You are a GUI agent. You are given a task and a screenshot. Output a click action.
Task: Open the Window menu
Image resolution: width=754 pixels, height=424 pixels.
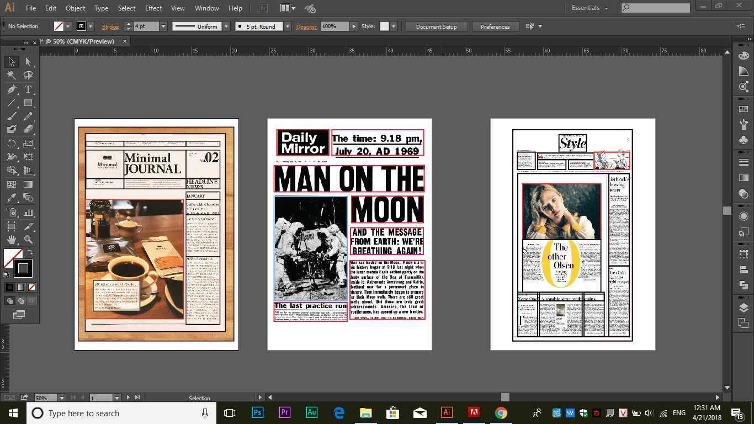point(207,8)
